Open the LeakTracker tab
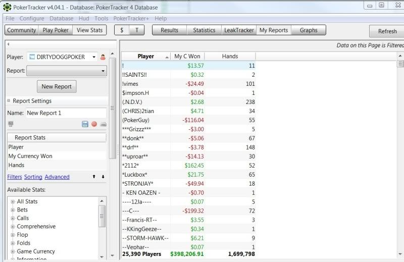The image size is (404, 262). point(239,30)
